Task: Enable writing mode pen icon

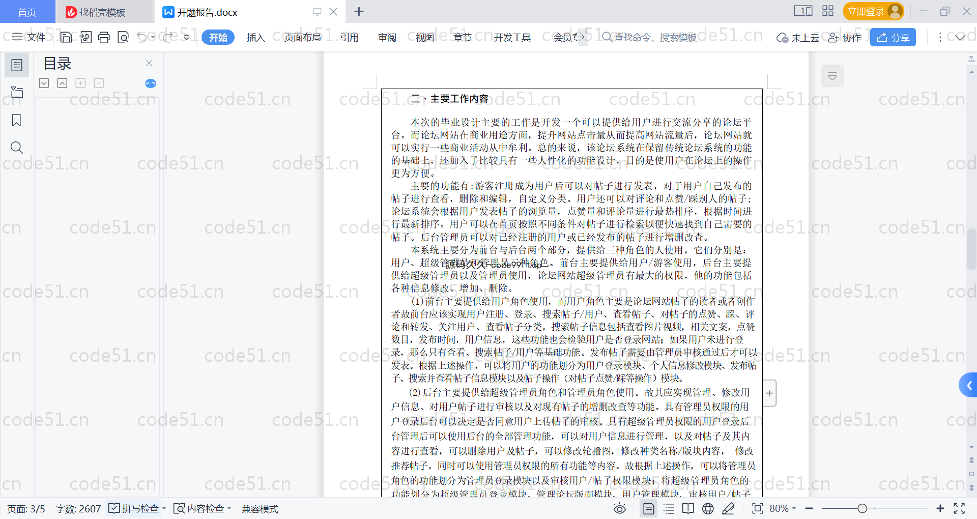Action: pos(728,508)
